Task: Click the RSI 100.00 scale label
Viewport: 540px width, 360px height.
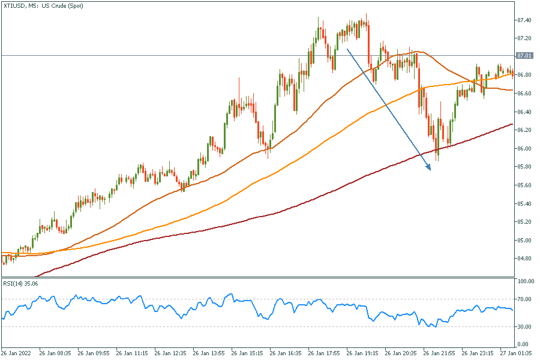Action: [526, 281]
